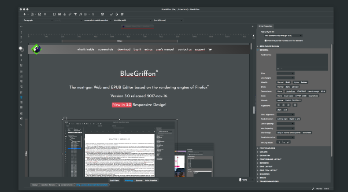Select Underlined decoration option
This screenshot has width=348, height=192.
tap(290, 91)
